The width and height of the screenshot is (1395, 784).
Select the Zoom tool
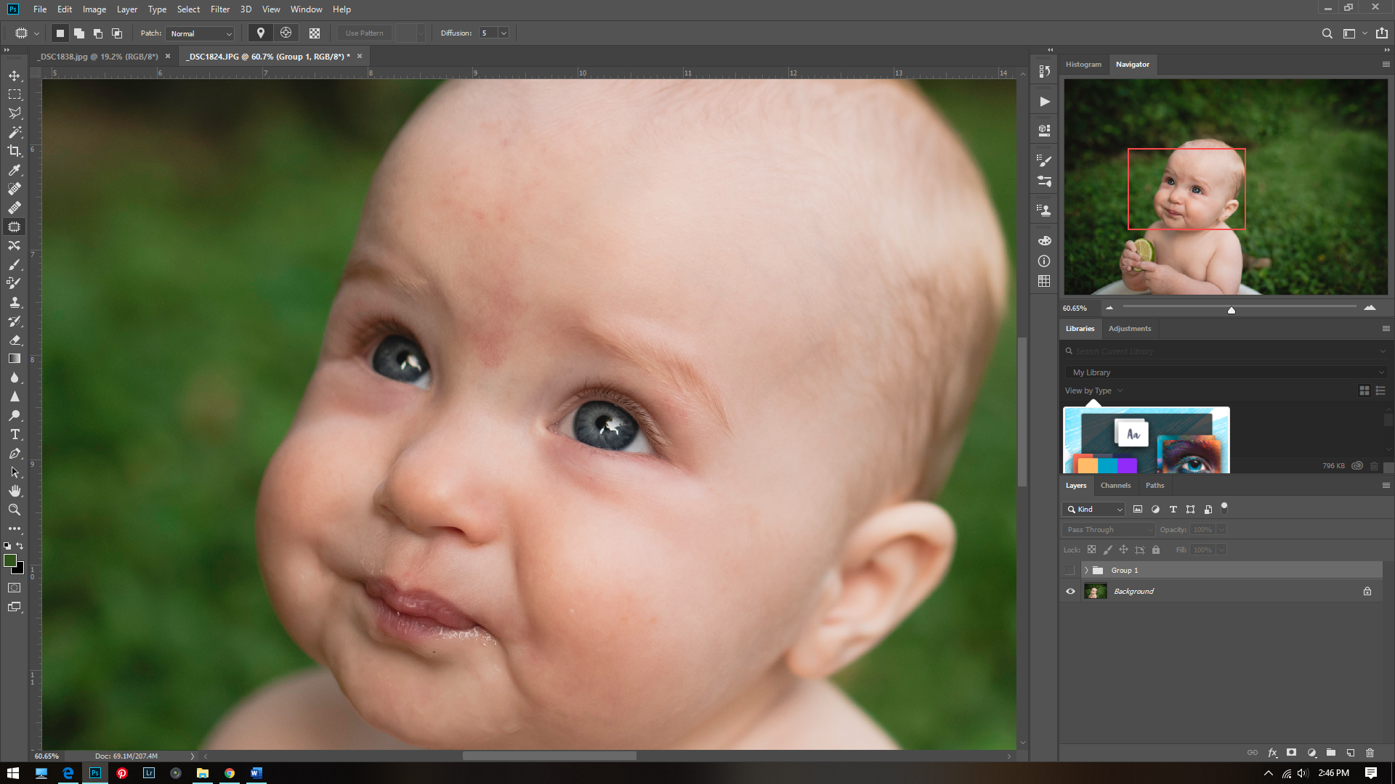tap(15, 510)
